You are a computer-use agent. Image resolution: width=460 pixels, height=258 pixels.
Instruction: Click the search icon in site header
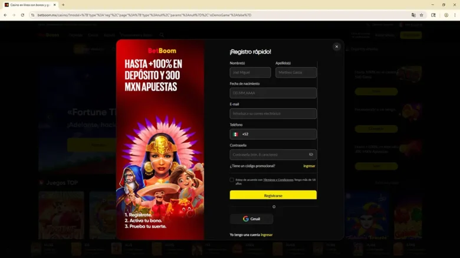click(162, 35)
